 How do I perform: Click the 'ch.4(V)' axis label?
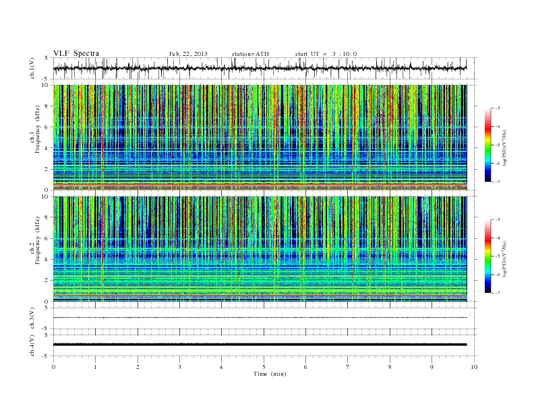pos(32,345)
